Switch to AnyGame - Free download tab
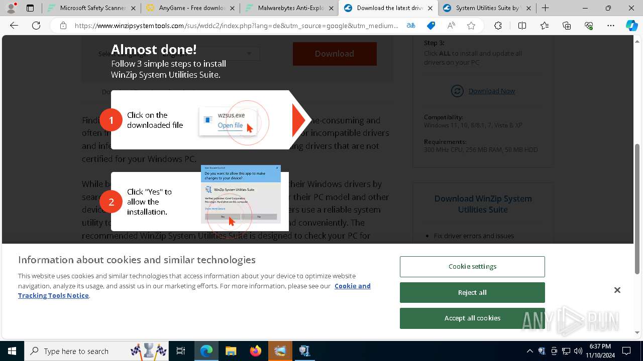This screenshot has width=643, height=361. click(190, 8)
